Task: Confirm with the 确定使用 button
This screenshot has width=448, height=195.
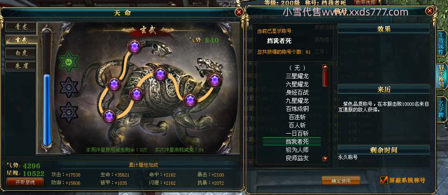Action: click(x=341, y=181)
